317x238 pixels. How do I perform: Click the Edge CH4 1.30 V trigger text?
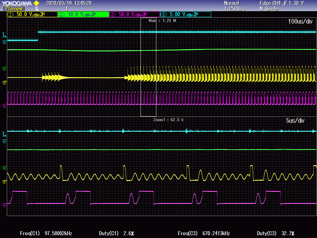[282, 3]
